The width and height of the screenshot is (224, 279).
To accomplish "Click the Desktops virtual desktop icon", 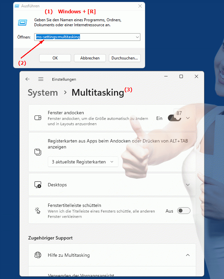I will pos(38,185).
